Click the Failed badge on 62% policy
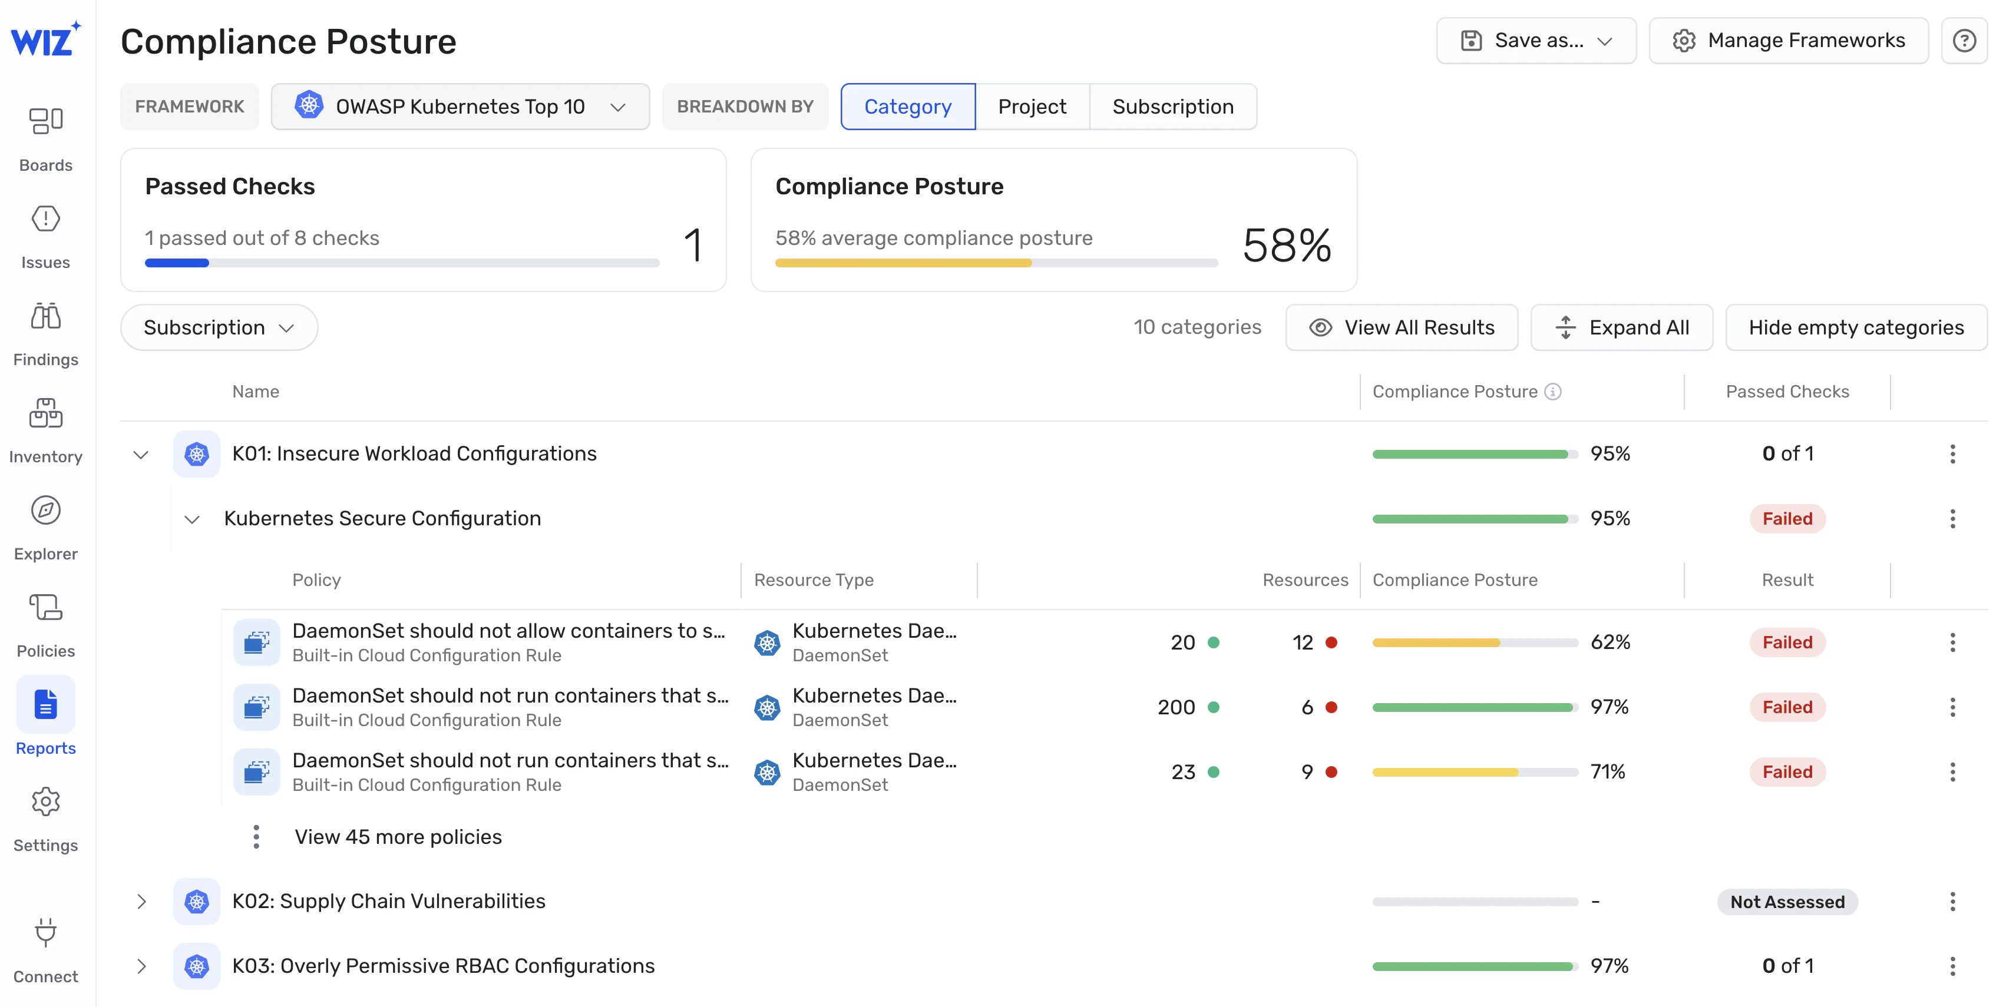This screenshot has height=1007, width=2016. pos(1787,642)
